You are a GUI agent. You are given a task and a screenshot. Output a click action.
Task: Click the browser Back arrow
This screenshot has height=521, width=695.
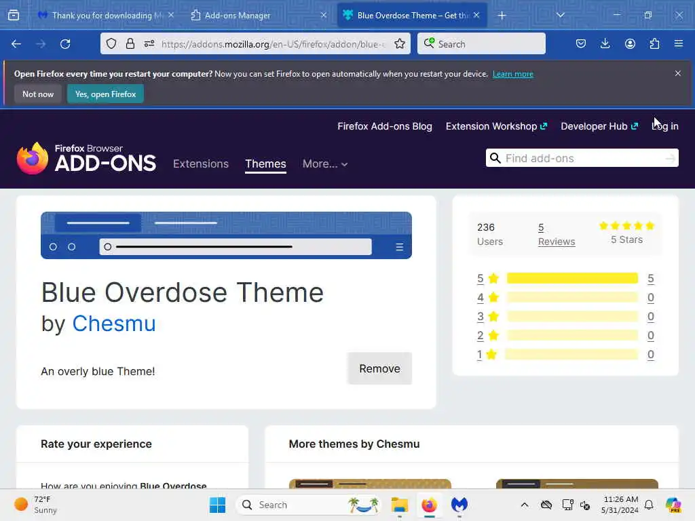tap(16, 44)
